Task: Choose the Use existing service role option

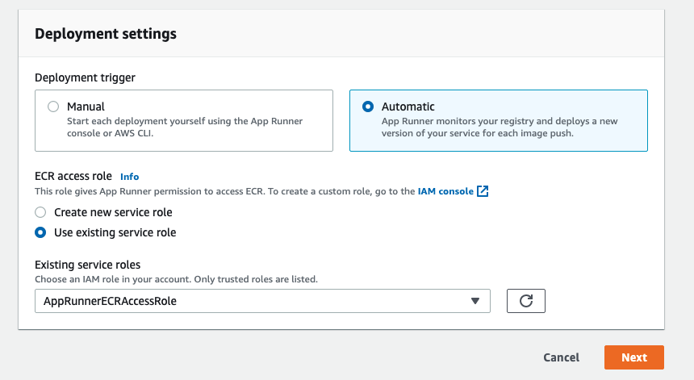Action: coord(40,232)
